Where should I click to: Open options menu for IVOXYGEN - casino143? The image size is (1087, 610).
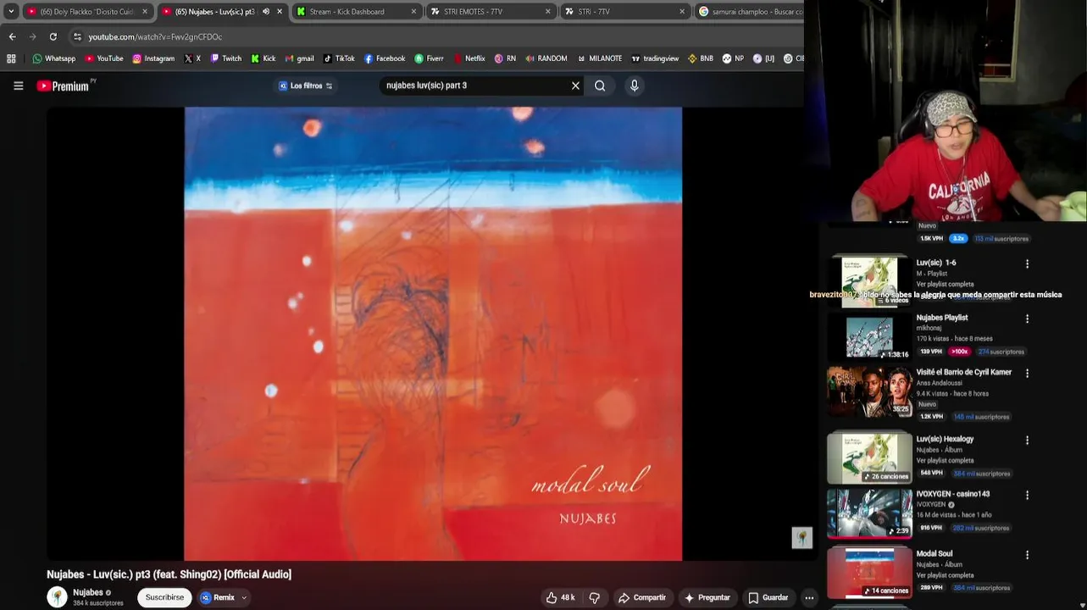point(1027,495)
